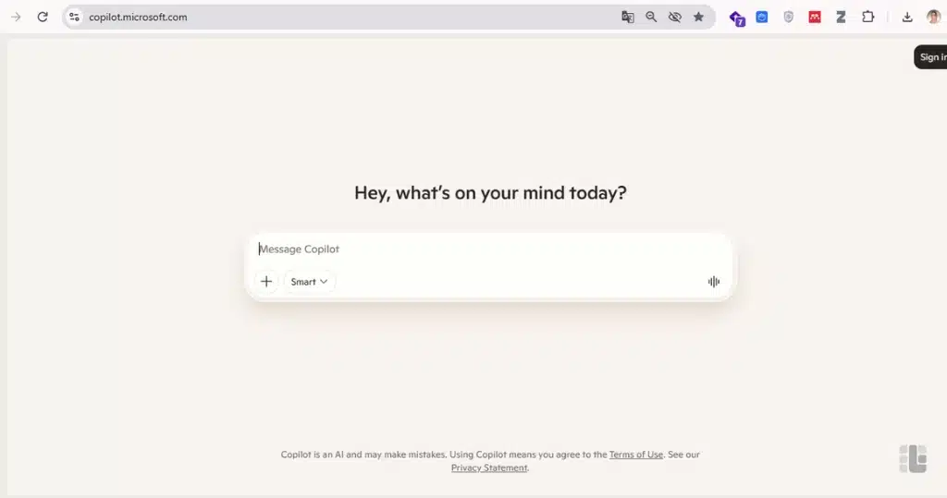Open the extensions puzzle piece menu

(867, 17)
